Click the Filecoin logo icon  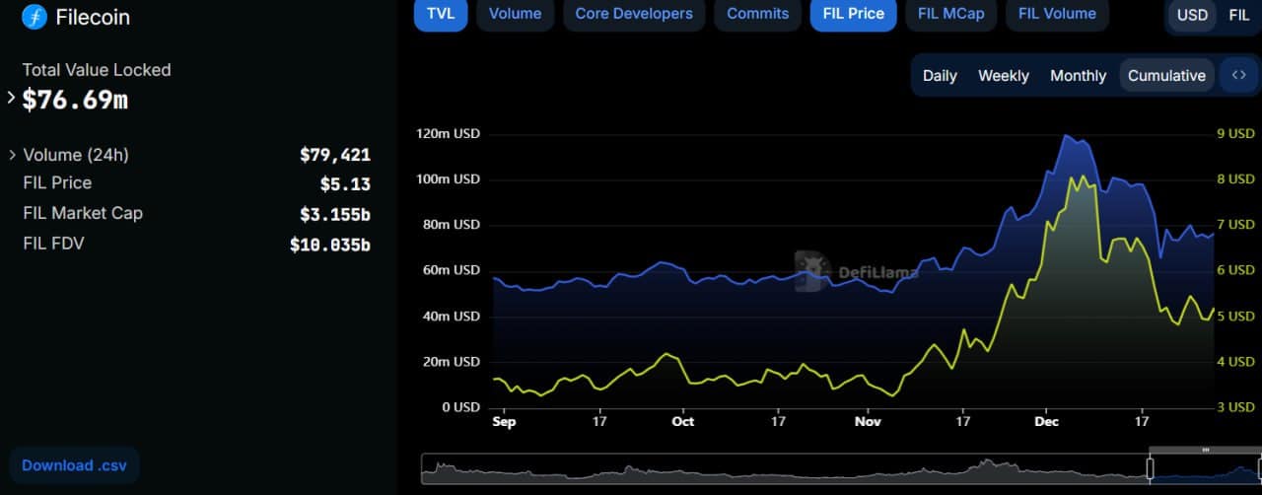[x=35, y=17]
